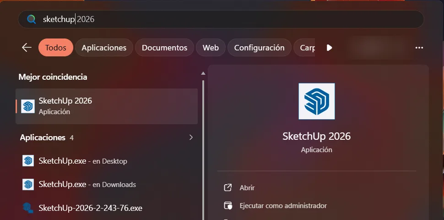The height and width of the screenshot is (220, 444).
Task: Open the SketchUp 2026 best match result
Action: (x=107, y=106)
